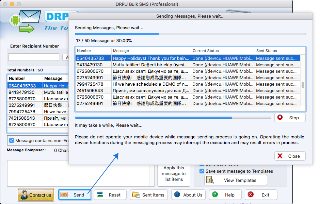
Task: Click the Android envelope logo icon
Action: point(25,21)
